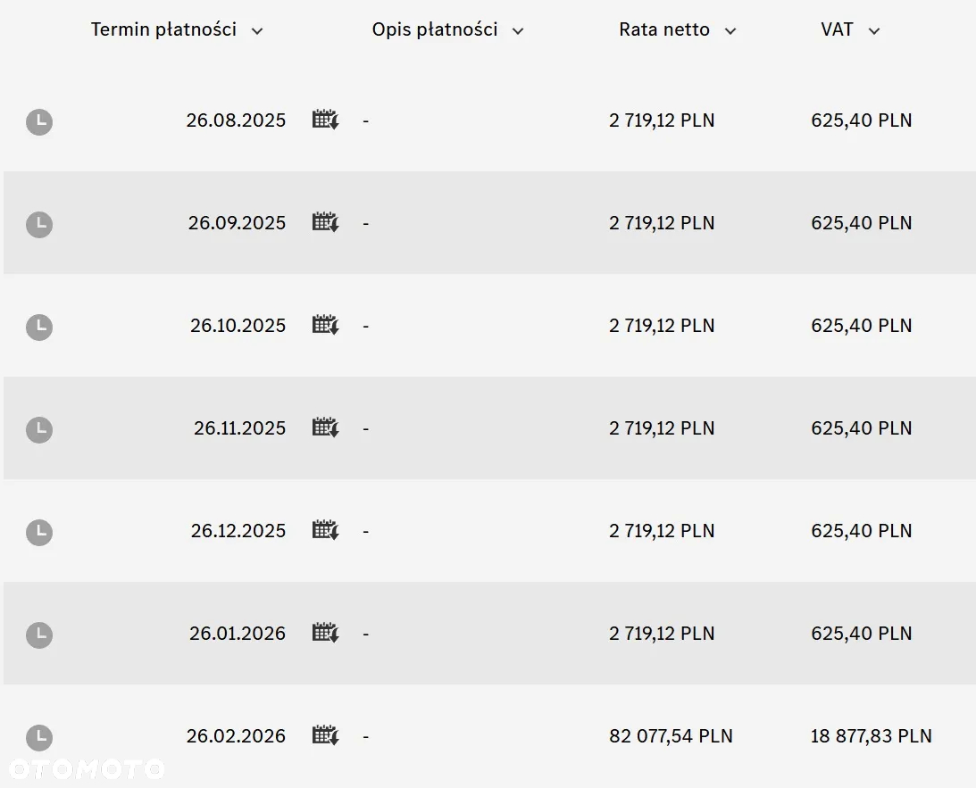Expand Rata netto column sort arrow

click(730, 31)
